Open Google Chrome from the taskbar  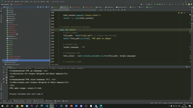coord(17,106)
